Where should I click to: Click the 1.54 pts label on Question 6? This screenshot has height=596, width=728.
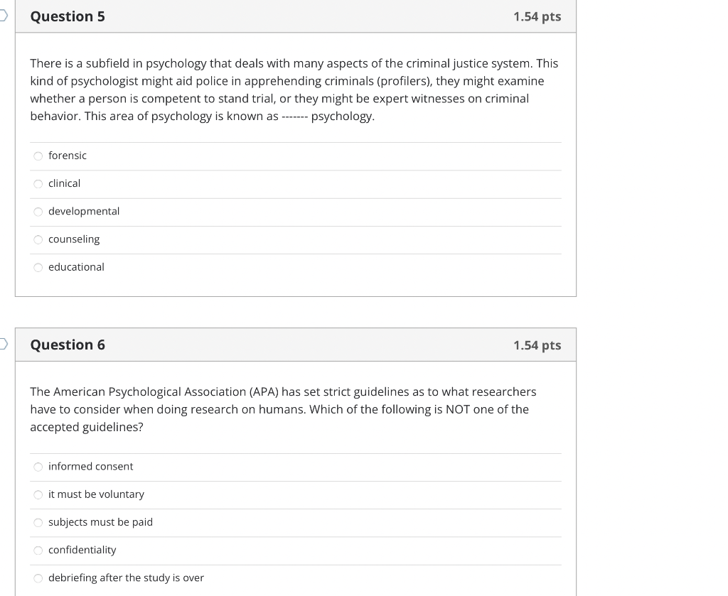tap(538, 345)
